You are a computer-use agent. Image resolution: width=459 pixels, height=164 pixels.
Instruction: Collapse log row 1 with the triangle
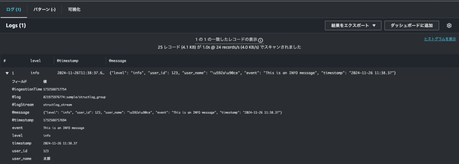[7, 73]
